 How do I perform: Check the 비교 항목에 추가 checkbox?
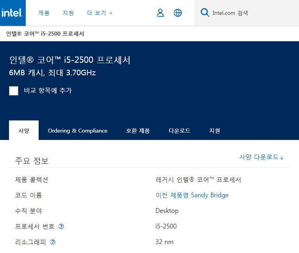[x=14, y=90]
